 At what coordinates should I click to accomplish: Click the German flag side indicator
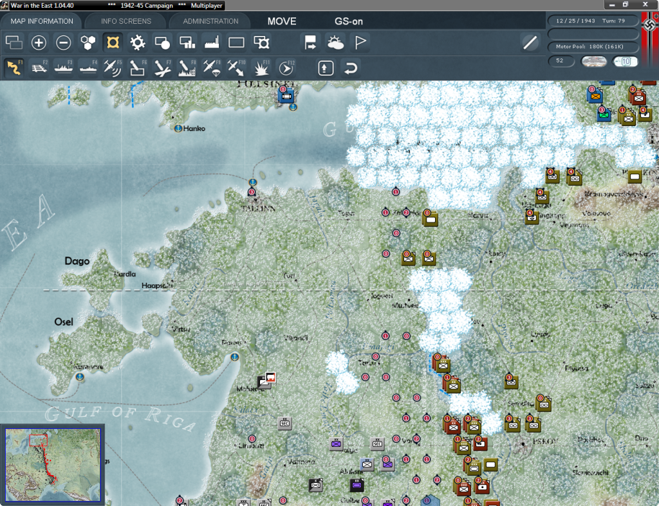[x=650, y=38]
